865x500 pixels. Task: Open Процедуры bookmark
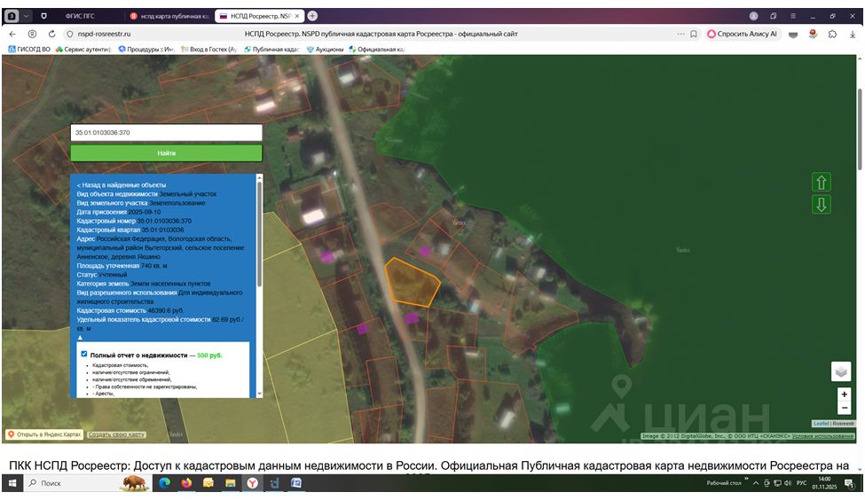[146, 49]
